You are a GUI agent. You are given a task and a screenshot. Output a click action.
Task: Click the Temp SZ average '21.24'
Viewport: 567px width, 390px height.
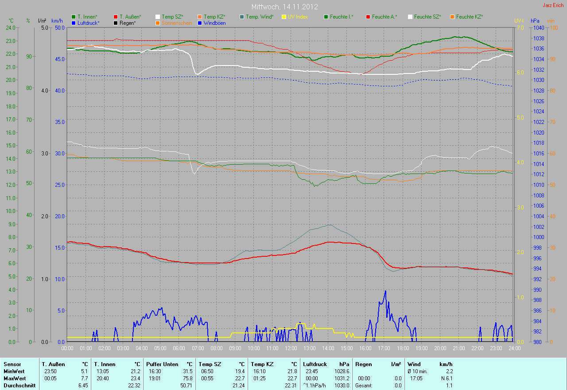238,386
